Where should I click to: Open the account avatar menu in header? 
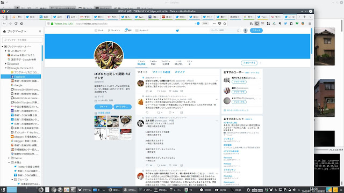pyautogui.click(x=246, y=31)
